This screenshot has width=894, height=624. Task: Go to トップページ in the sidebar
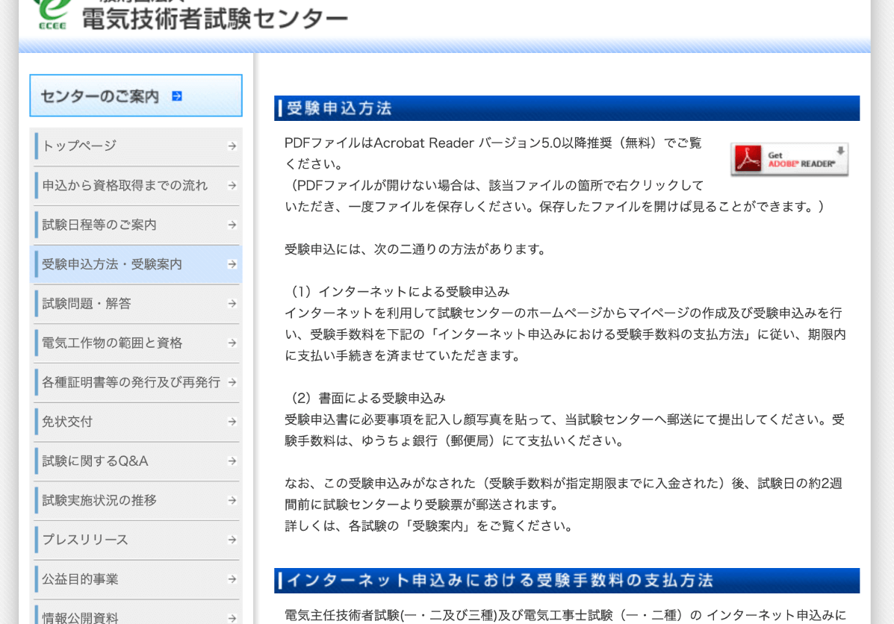point(137,146)
